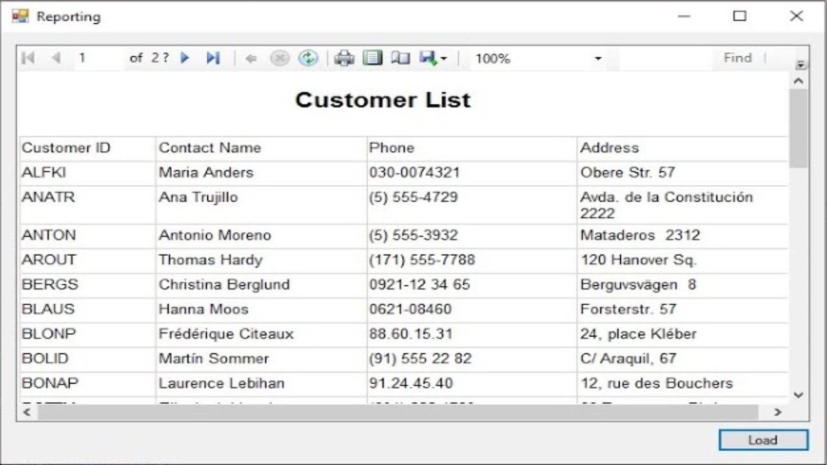Image resolution: width=827 pixels, height=465 pixels.
Task: Select the BLAUS customer ID cell
Action: coord(88,310)
